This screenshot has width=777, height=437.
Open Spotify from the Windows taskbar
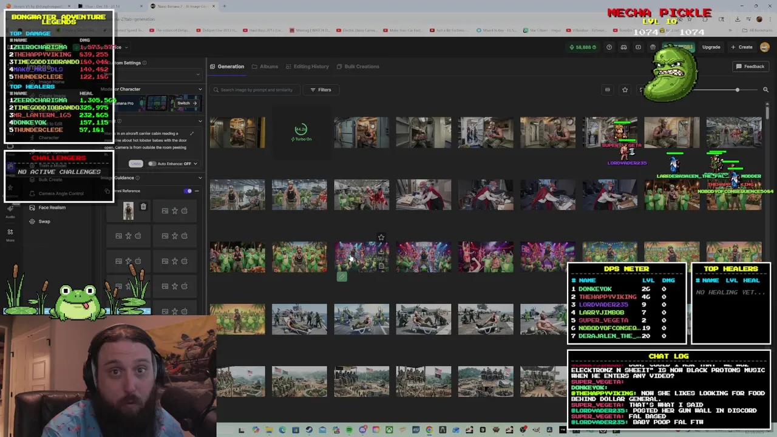point(349,430)
